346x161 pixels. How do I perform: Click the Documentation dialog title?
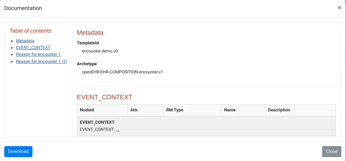pos(23,8)
